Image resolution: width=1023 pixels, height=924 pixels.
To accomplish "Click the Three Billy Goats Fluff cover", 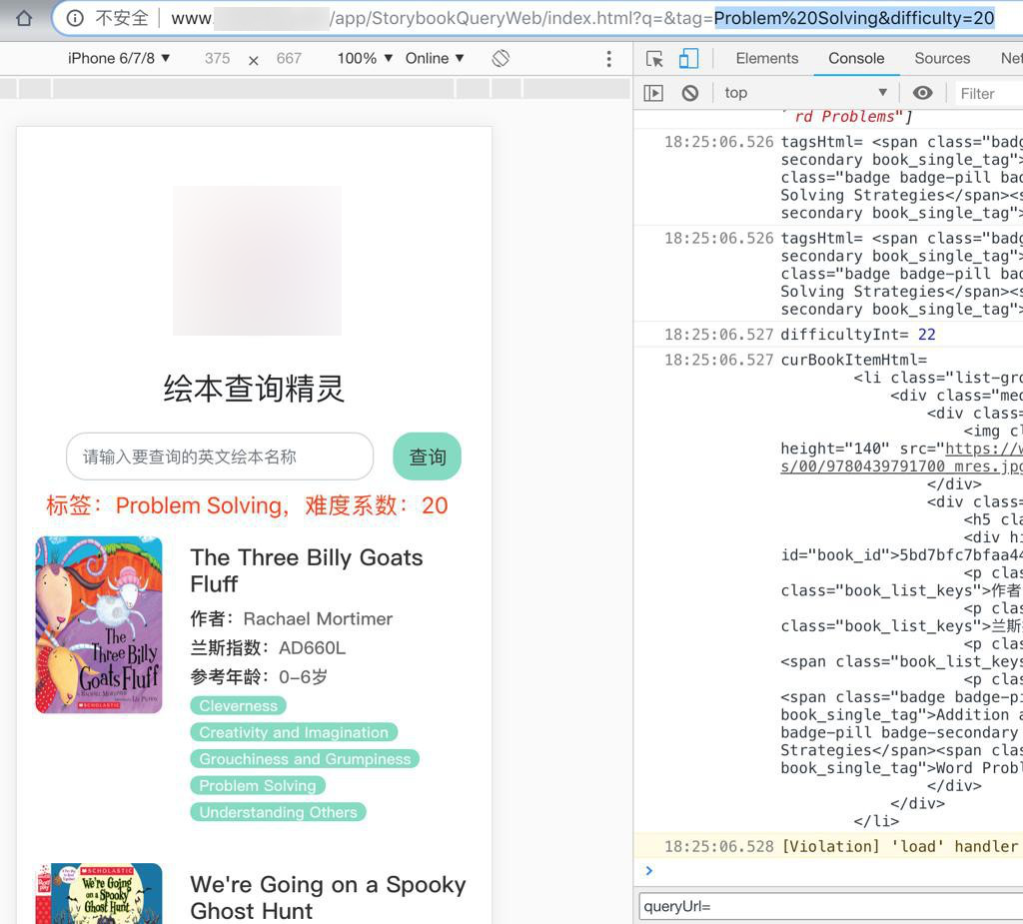I will 99,624.
